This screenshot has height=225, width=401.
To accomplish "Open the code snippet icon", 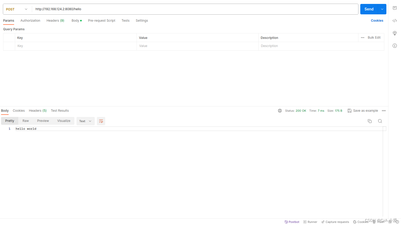I will [x=395, y=21].
